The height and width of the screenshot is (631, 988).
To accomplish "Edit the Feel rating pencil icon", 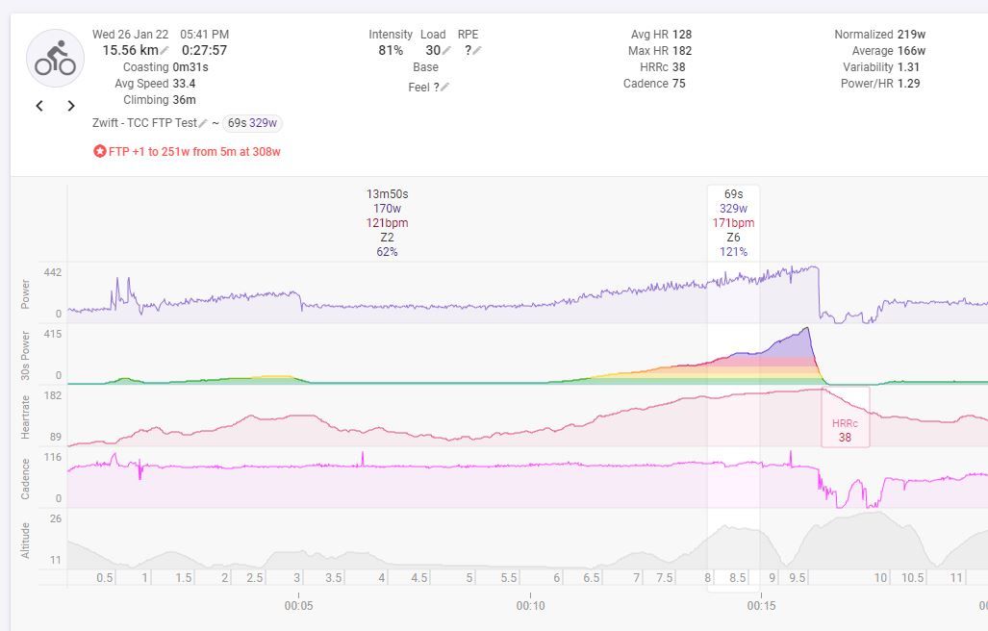I will point(444,88).
